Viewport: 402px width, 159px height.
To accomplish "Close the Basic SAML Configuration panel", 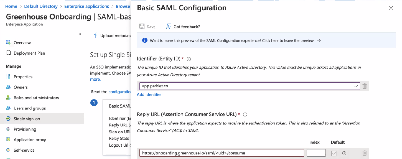I will [391, 8].
